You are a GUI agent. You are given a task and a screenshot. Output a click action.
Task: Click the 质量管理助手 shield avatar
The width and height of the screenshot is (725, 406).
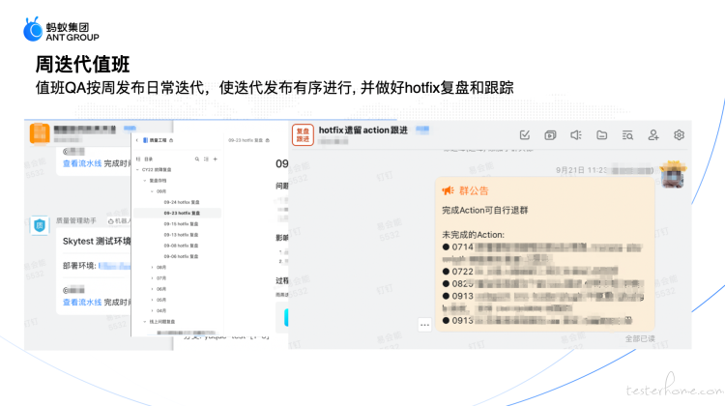click(40, 225)
